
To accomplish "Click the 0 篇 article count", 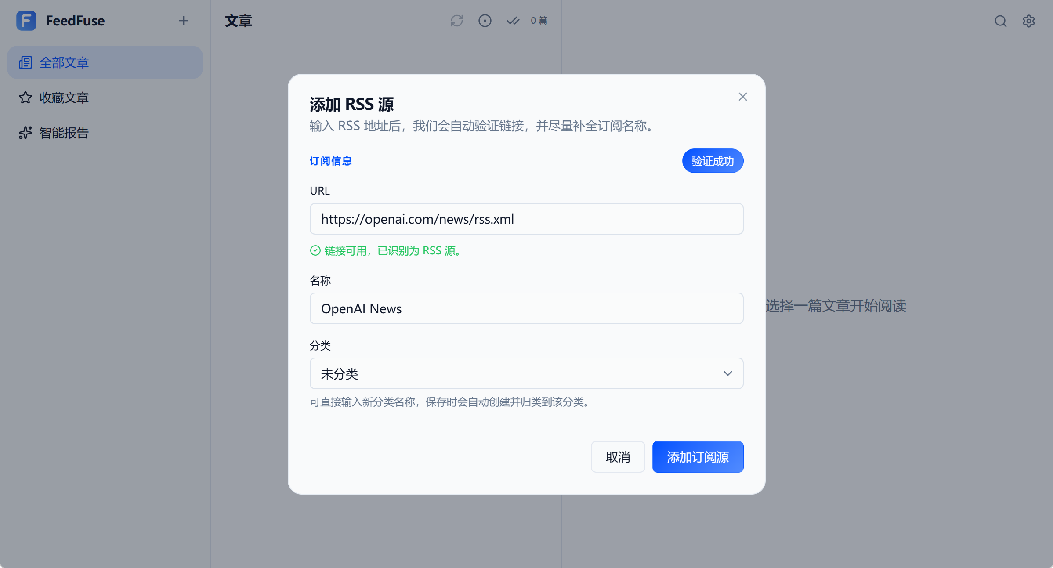I will pos(539,21).
